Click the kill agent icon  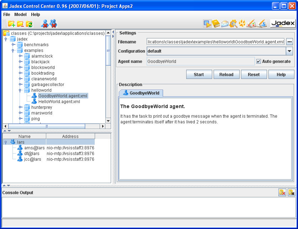45,23
